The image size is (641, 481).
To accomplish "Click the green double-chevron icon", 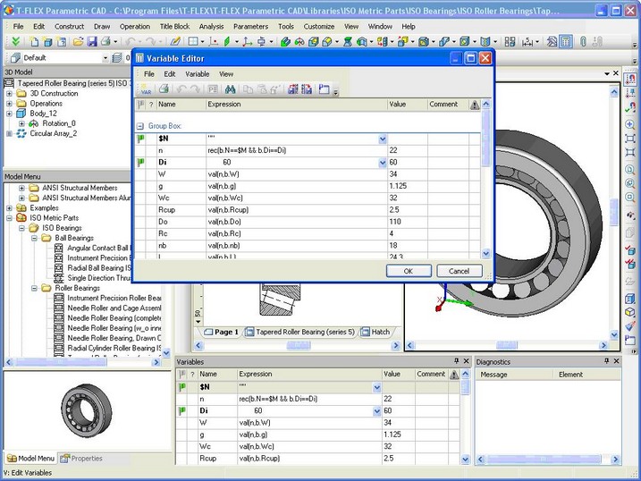I will point(15,41).
